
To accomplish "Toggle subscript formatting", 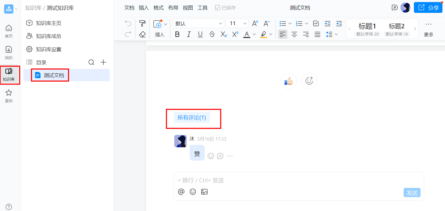I will (224, 34).
